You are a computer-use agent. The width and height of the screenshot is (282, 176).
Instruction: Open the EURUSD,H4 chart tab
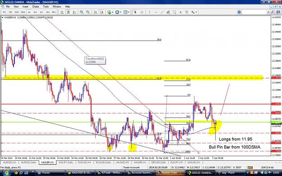click(84, 162)
